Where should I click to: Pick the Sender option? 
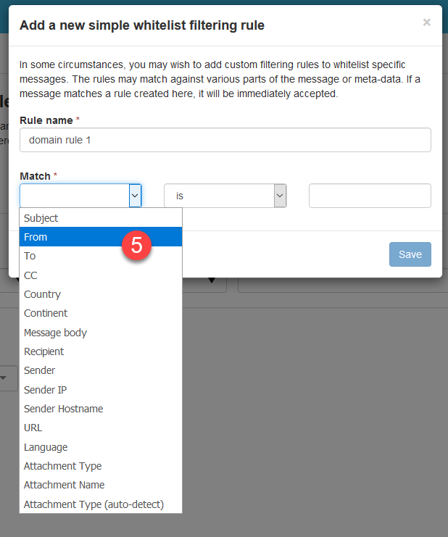pyautogui.click(x=39, y=370)
